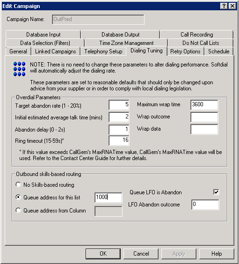Click the Target abandon rate field
Viewport: 239px width, 264px height.
click(x=119, y=105)
